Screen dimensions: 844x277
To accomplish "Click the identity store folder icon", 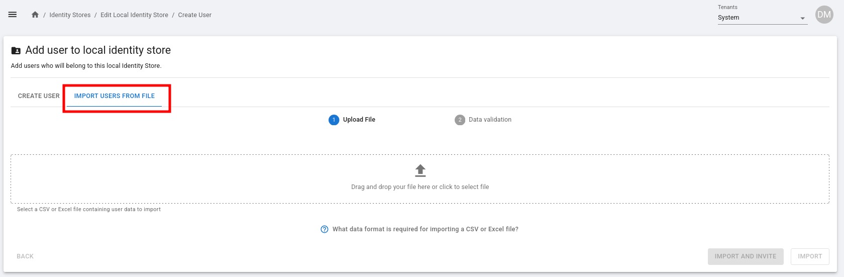I will pyautogui.click(x=16, y=51).
